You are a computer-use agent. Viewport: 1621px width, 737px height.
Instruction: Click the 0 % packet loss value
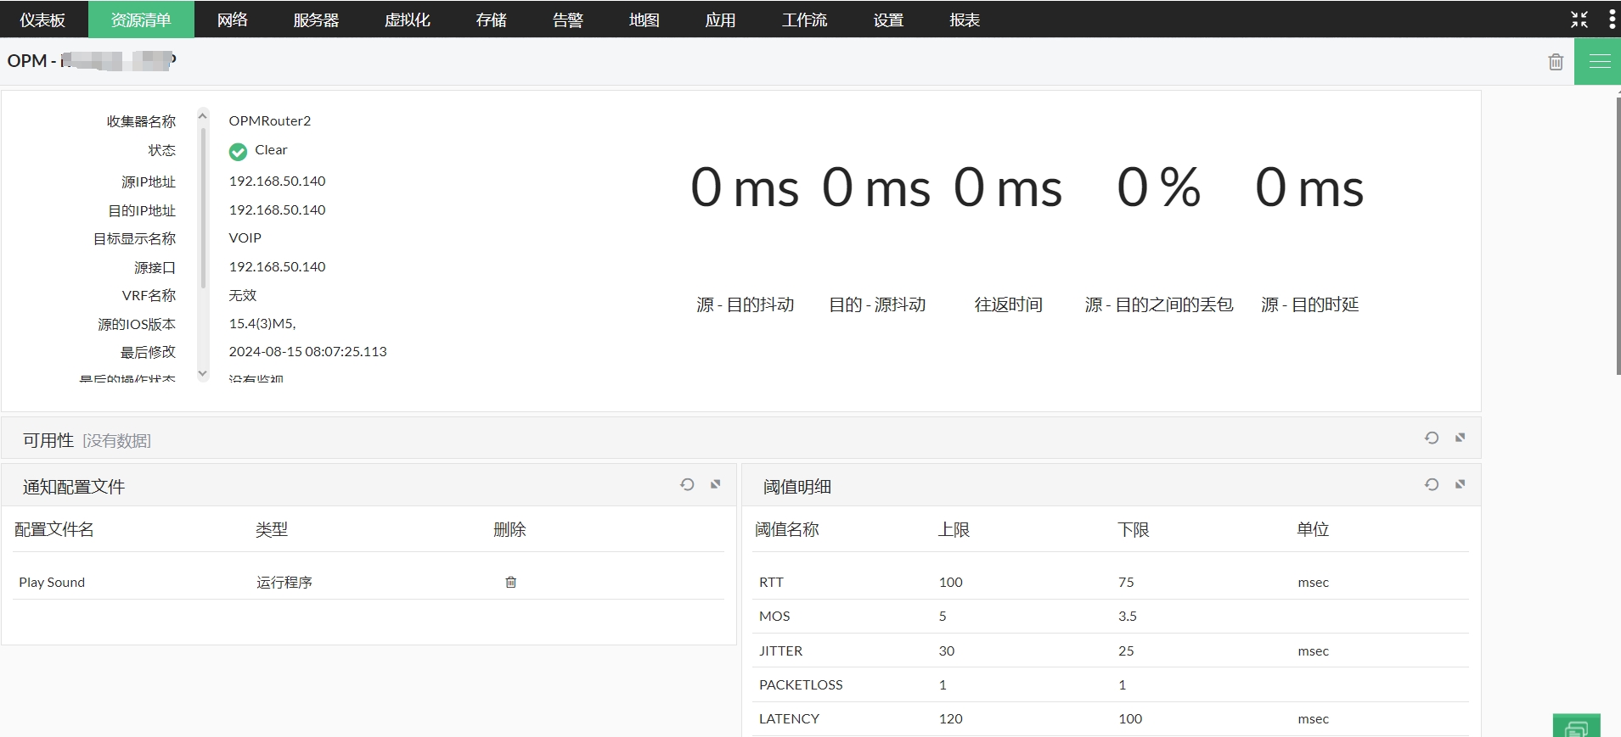point(1159,187)
